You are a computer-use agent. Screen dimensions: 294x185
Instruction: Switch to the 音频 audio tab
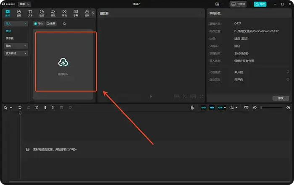click(19, 13)
